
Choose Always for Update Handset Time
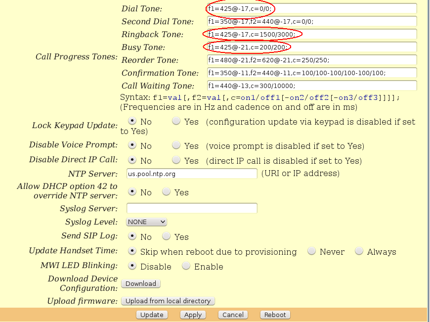coord(359,251)
